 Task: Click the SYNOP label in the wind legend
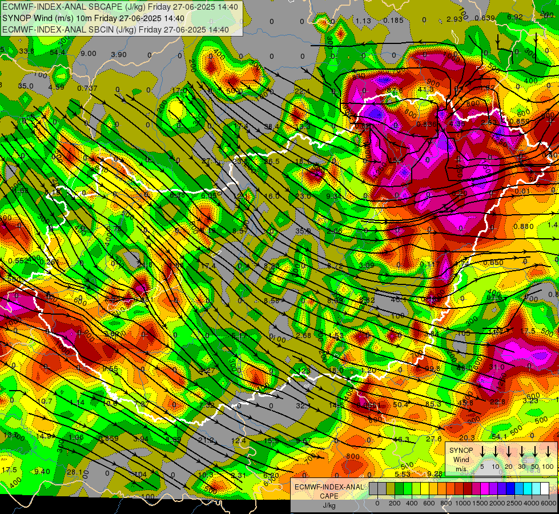click(x=461, y=451)
